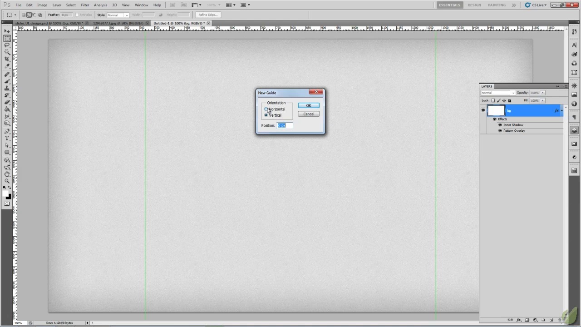Toggle lock position in Layers panel
Image resolution: width=581 pixels, height=327 pixels.
pyautogui.click(x=504, y=101)
